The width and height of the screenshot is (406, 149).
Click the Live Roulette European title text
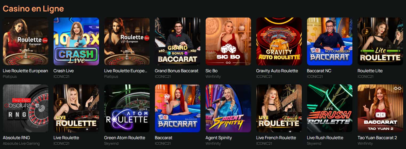click(25, 71)
